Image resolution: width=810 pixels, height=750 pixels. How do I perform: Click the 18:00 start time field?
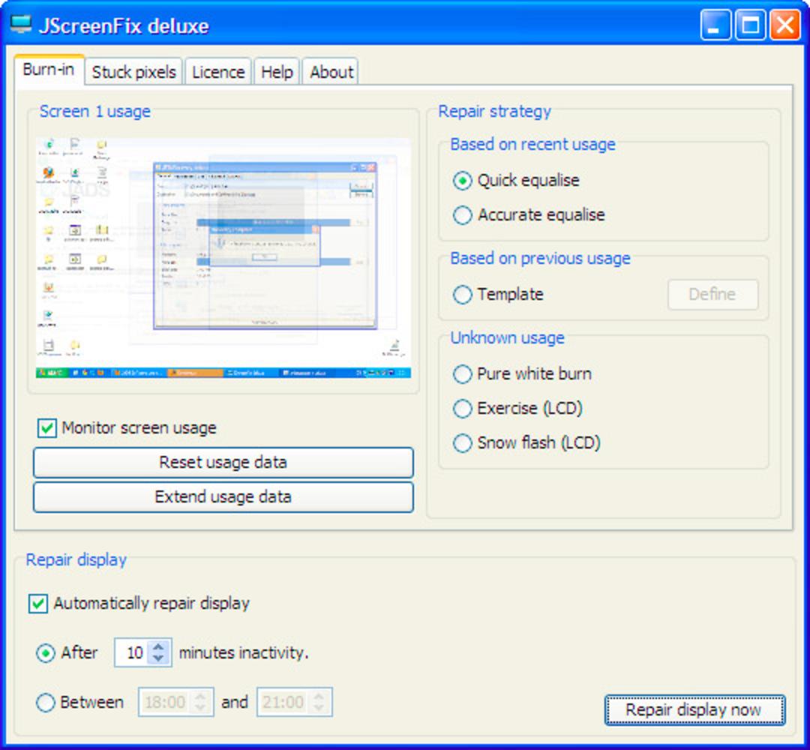pyautogui.click(x=165, y=703)
